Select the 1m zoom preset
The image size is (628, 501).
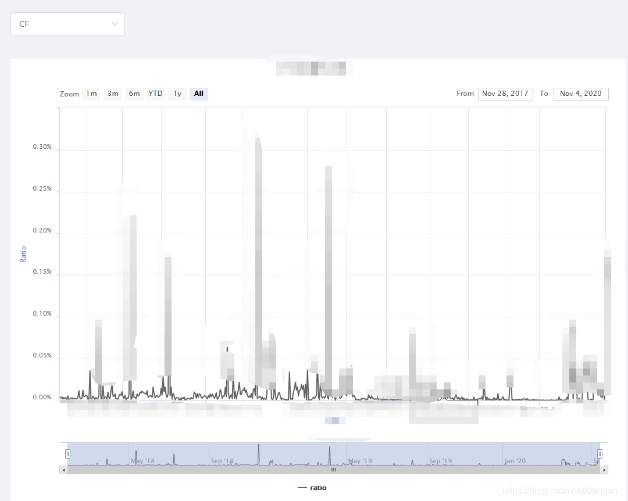[x=91, y=94]
